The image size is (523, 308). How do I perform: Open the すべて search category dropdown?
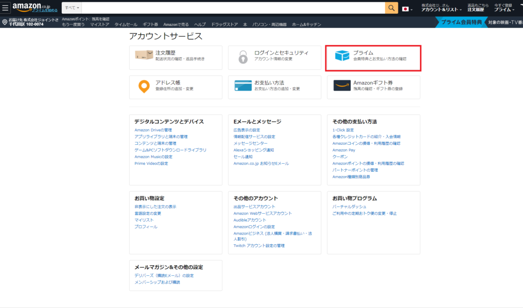(x=71, y=8)
